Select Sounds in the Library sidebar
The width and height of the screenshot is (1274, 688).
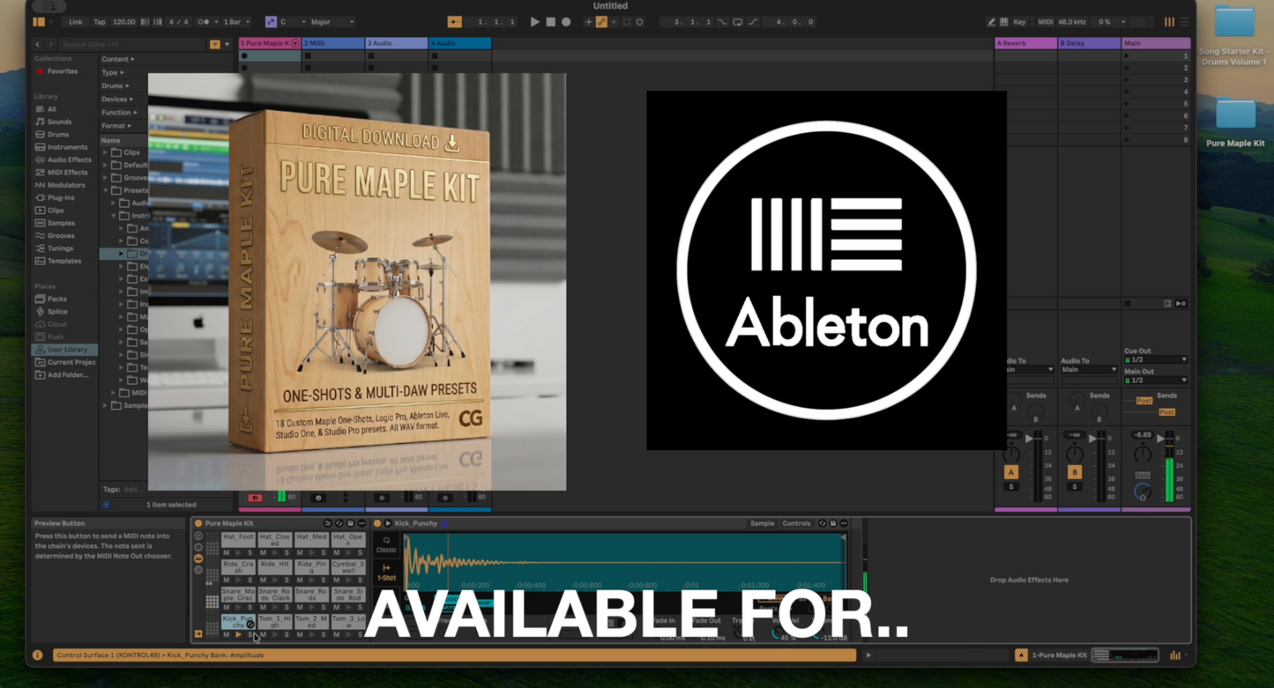coord(59,122)
